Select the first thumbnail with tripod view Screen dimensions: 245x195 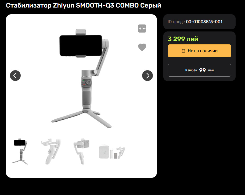(x=20, y=151)
